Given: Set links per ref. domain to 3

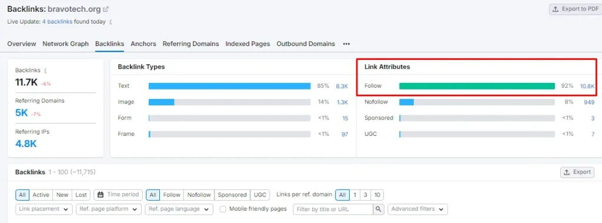Looking at the screenshot, I should tap(366, 195).
